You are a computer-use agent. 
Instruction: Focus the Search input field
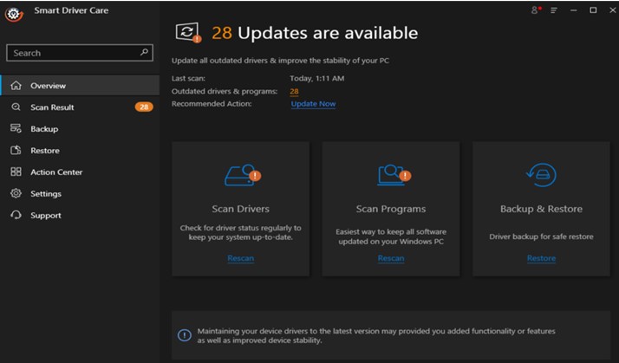(x=80, y=53)
